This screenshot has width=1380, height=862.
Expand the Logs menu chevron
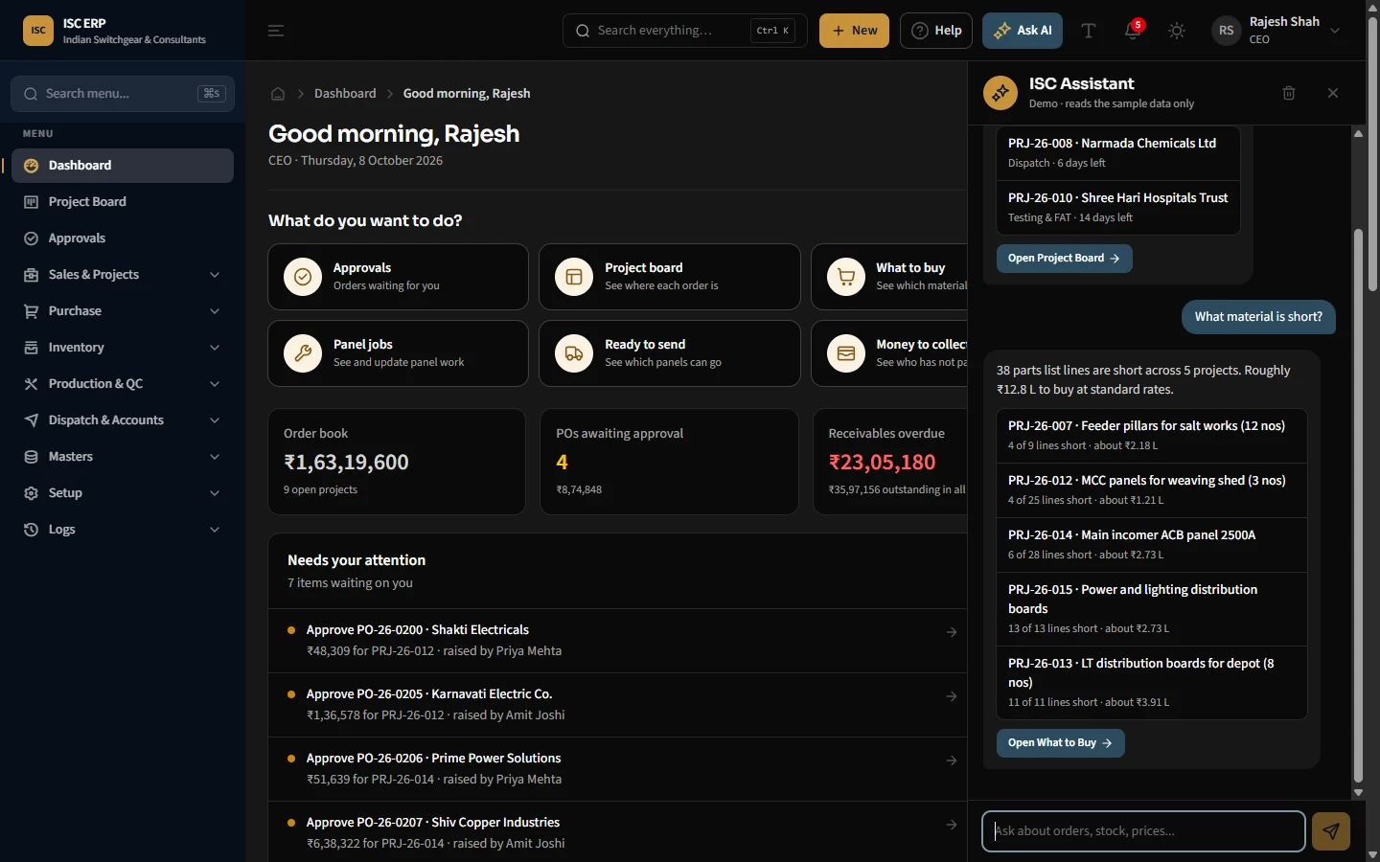tap(215, 530)
